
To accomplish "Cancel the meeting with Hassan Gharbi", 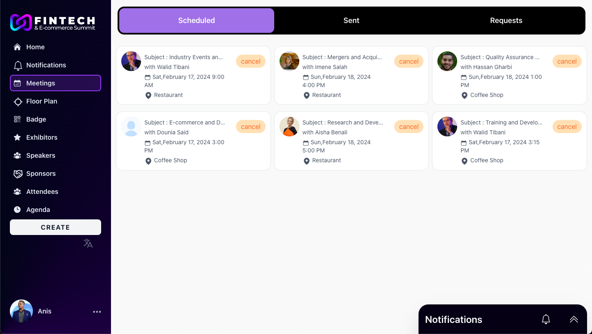I will [x=567, y=61].
